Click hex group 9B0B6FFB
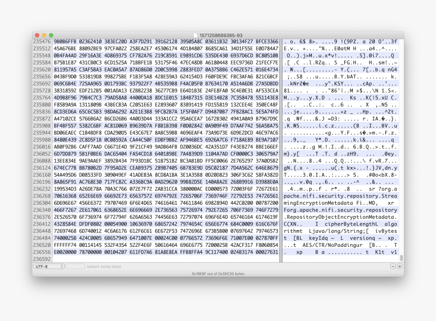 click(65, 42)
